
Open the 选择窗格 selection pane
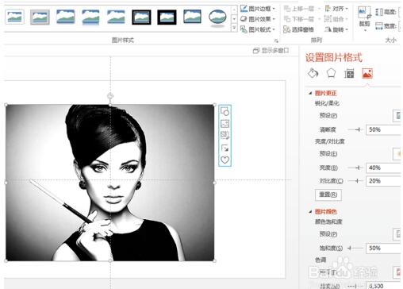tap(298, 29)
